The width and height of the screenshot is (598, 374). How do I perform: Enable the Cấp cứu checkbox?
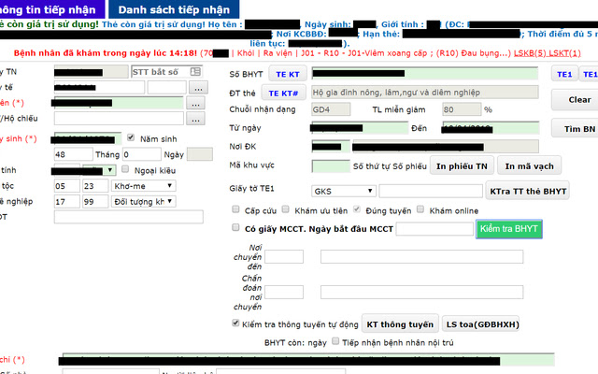point(235,209)
